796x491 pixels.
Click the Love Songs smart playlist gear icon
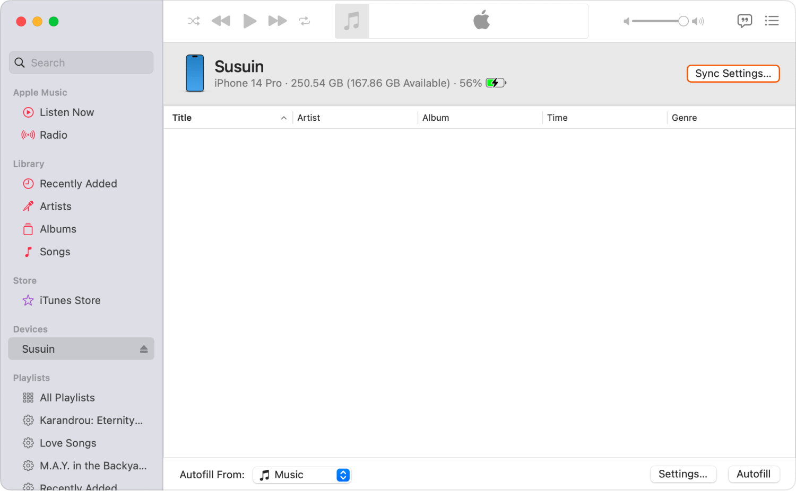pos(28,443)
